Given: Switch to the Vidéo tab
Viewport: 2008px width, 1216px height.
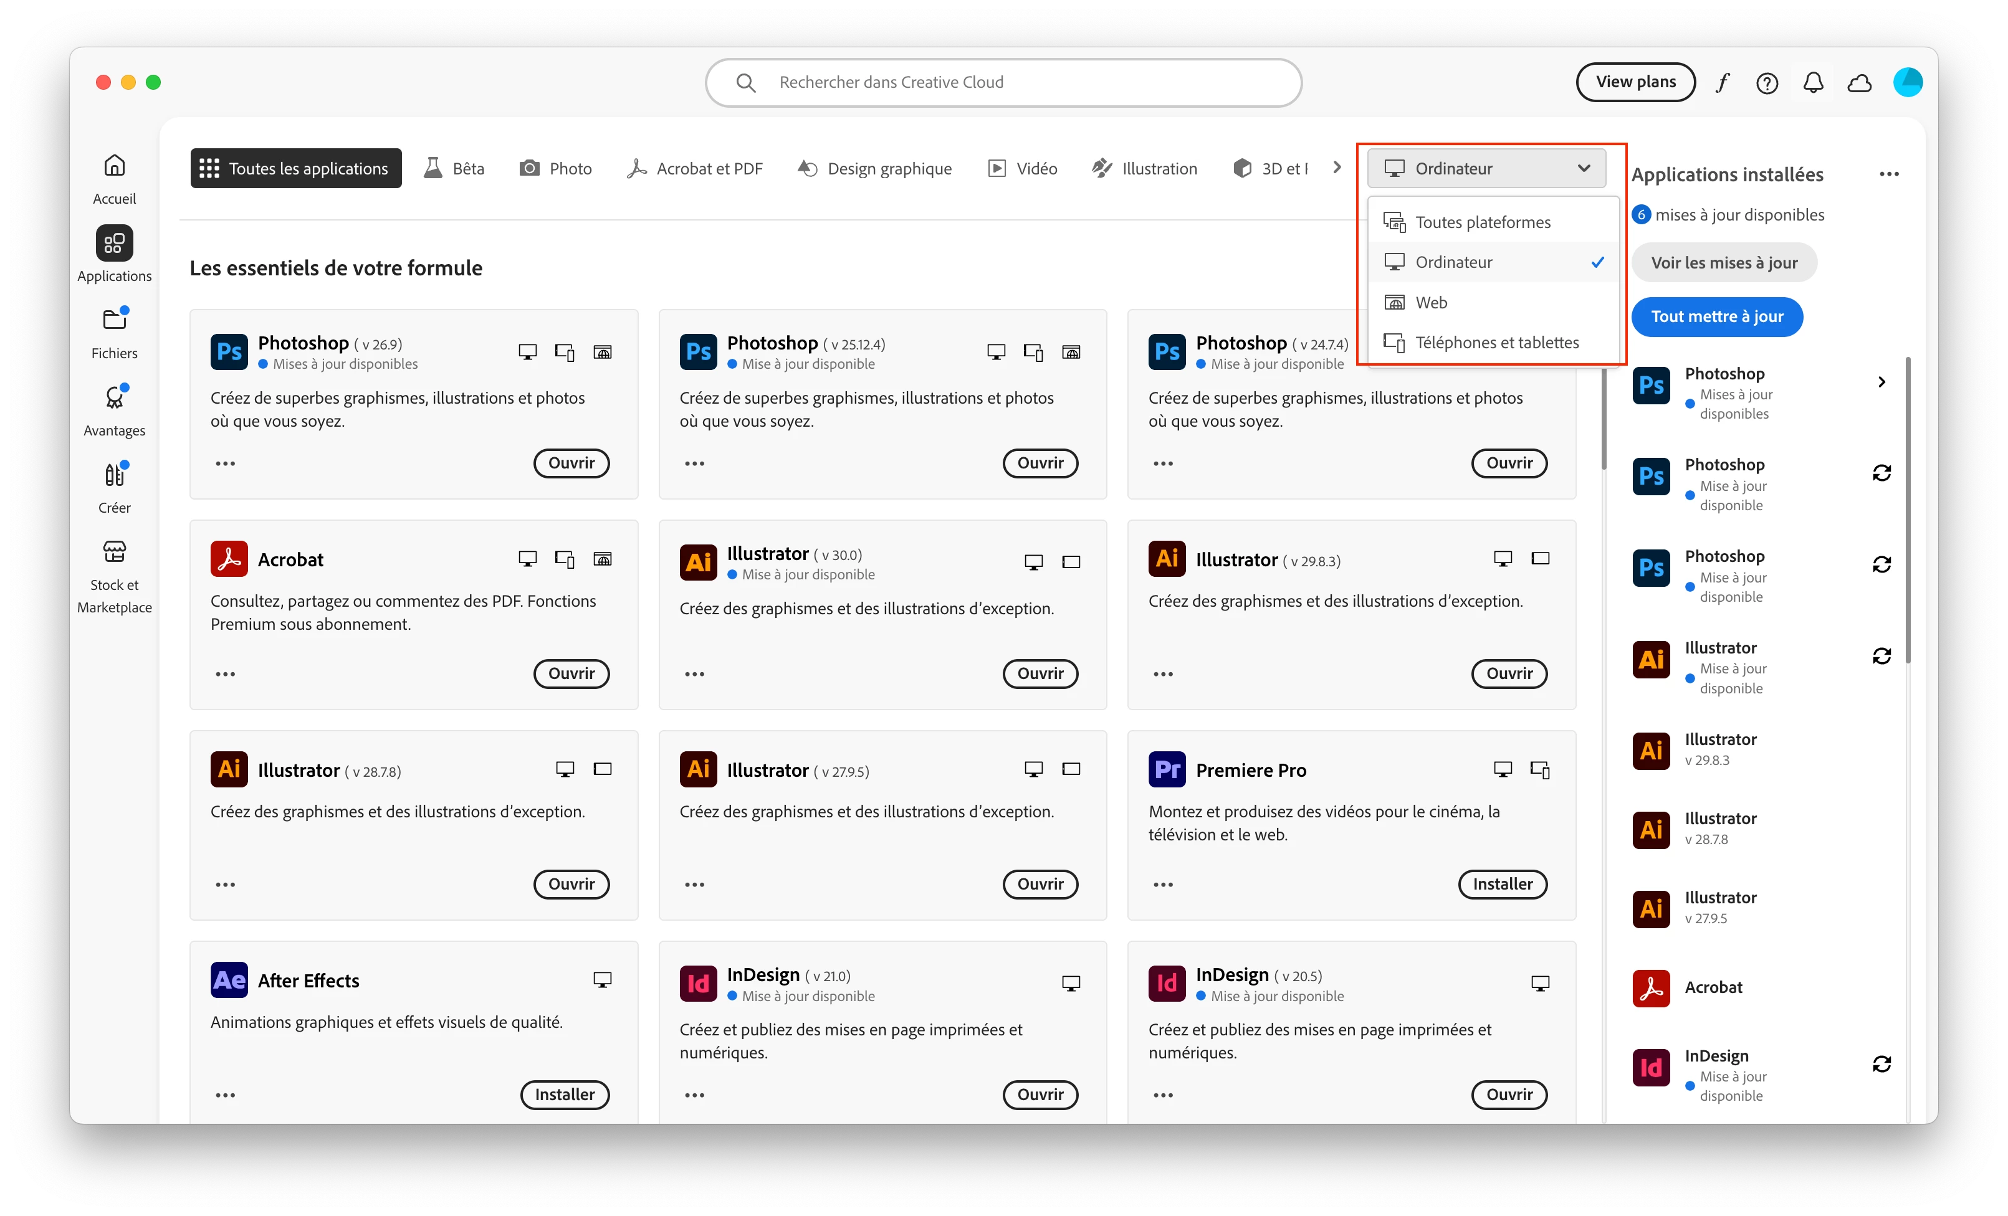Looking at the screenshot, I should click(x=1022, y=169).
